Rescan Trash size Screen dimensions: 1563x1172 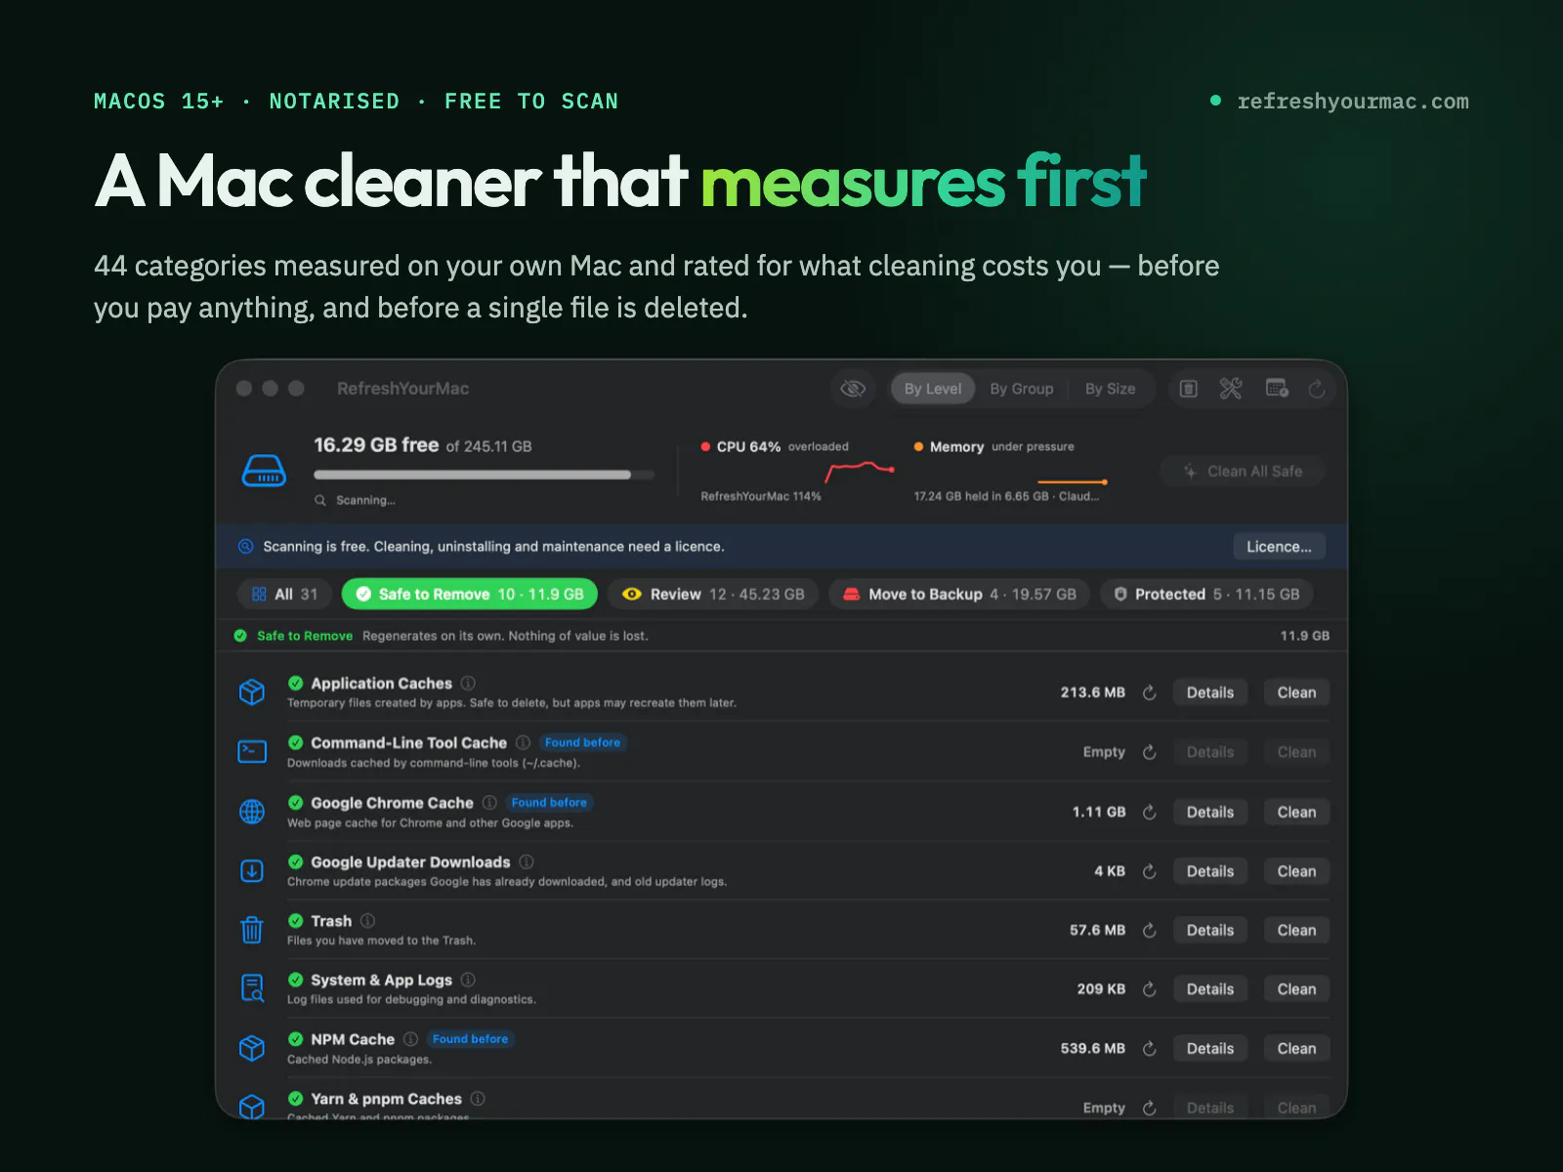pyautogui.click(x=1150, y=931)
